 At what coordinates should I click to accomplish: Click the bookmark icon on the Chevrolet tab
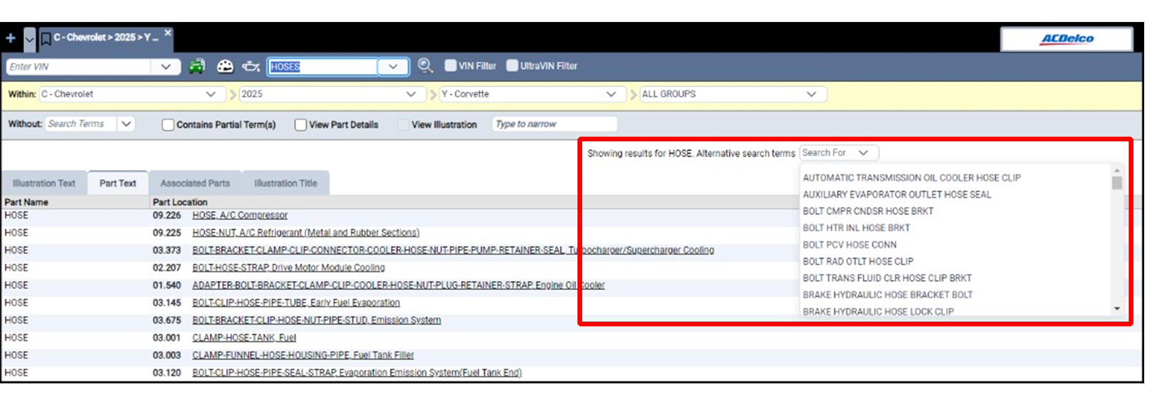(x=46, y=38)
